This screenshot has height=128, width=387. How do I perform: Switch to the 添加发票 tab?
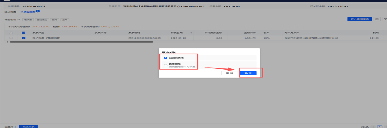point(10,12)
